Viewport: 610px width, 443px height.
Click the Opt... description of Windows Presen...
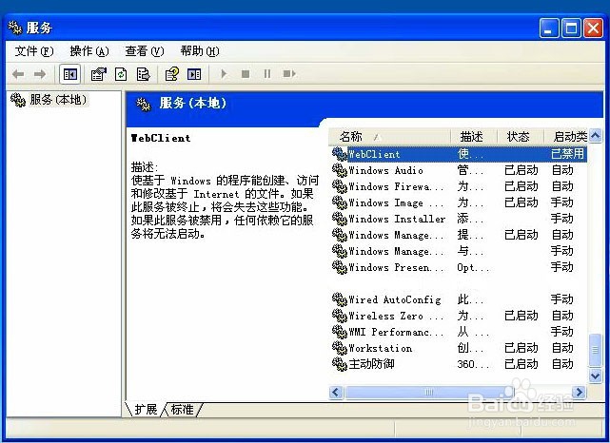[x=473, y=267]
